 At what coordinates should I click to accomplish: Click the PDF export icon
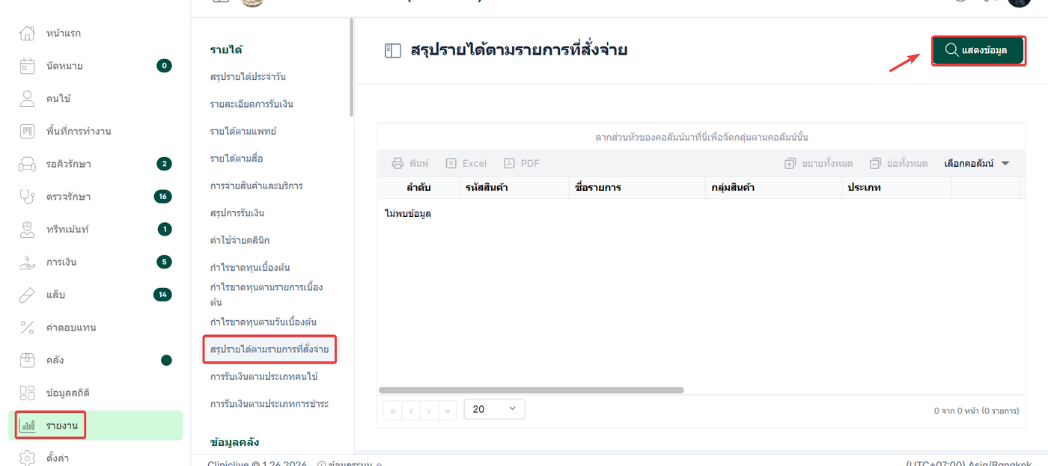click(x=509, y=163)
